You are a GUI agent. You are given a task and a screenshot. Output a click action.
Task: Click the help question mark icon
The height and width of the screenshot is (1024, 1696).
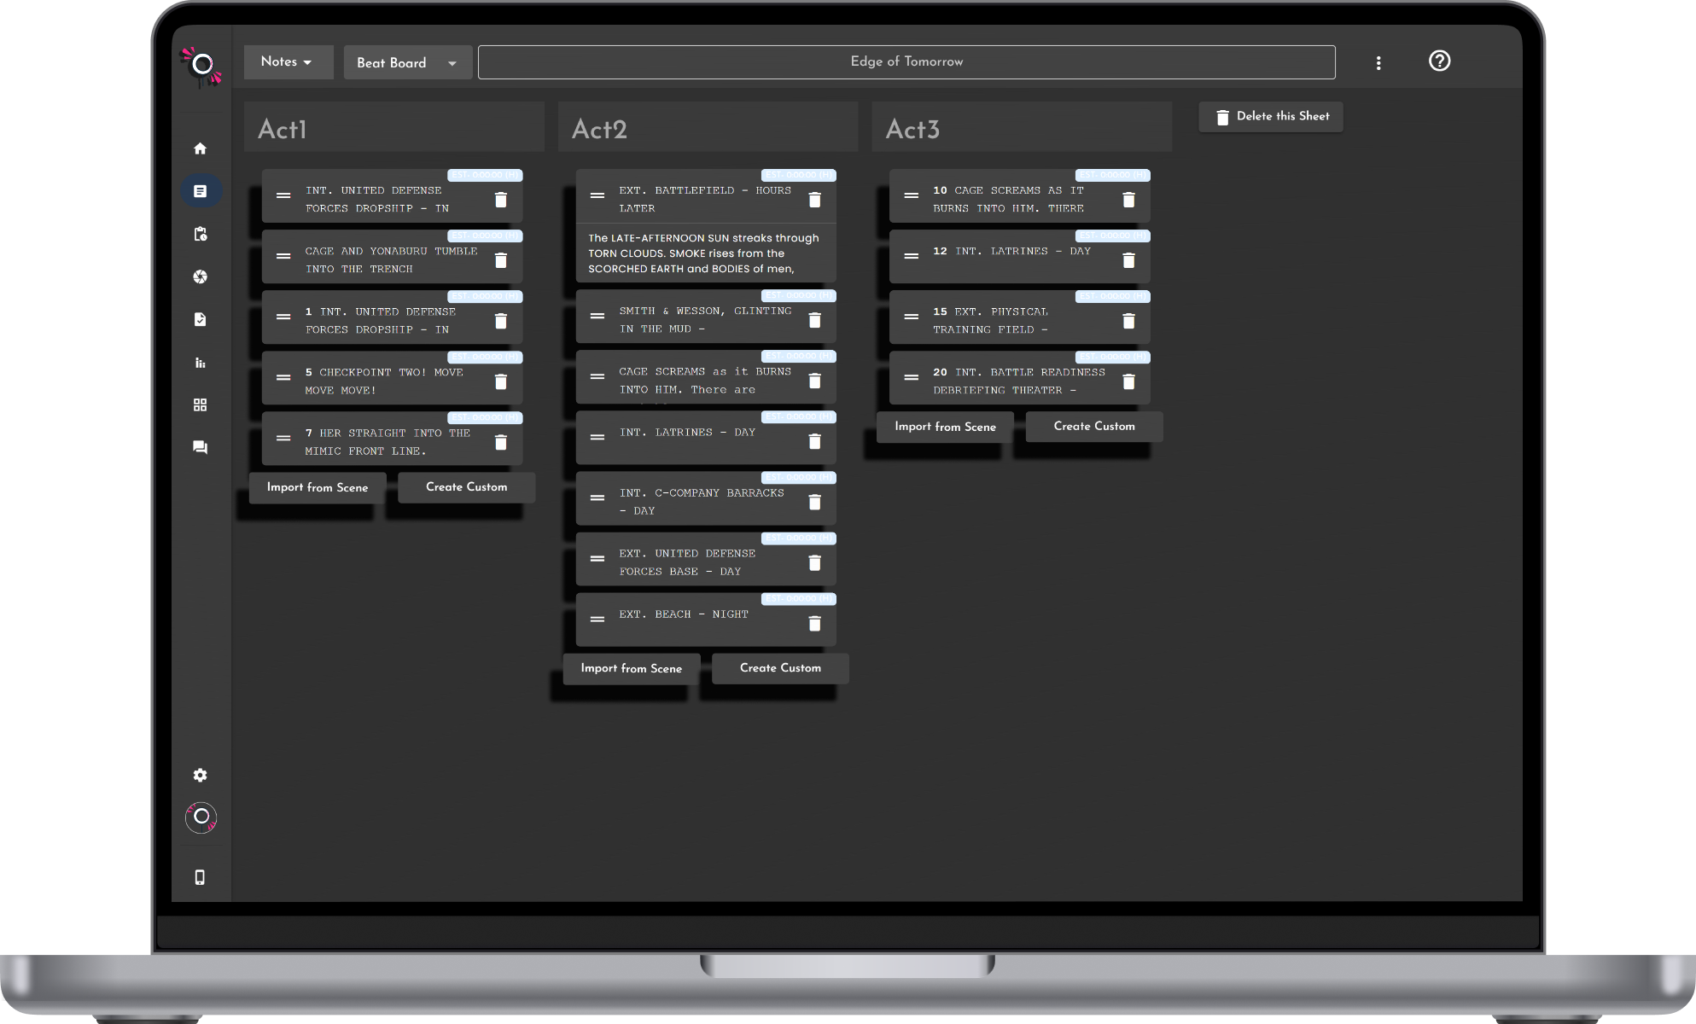coord(1439,61)
